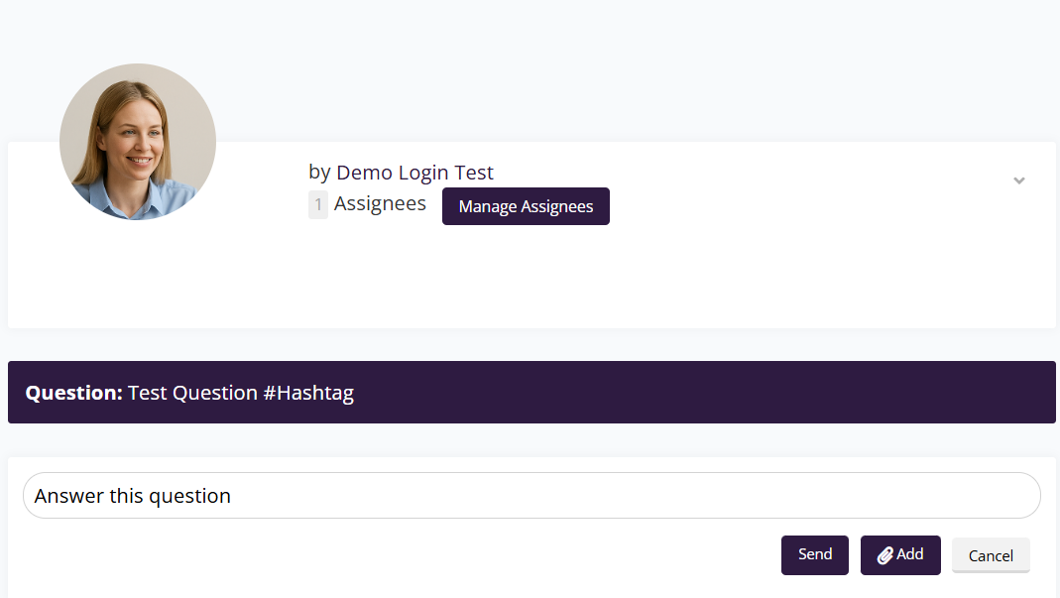Open the profile avatar photo

[138, 142]
